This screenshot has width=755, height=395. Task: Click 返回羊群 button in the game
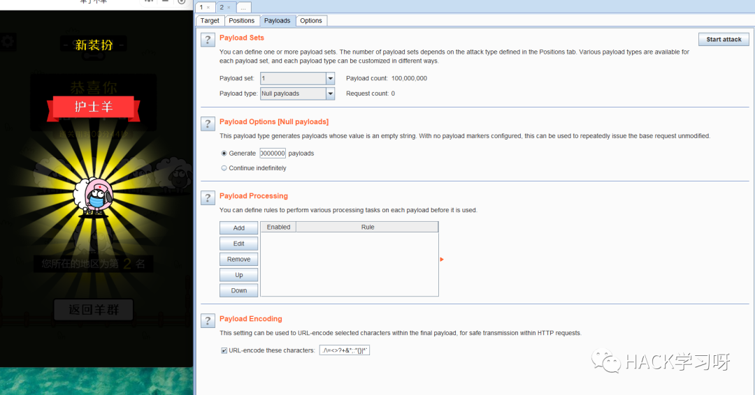click(x=94, y=309)
